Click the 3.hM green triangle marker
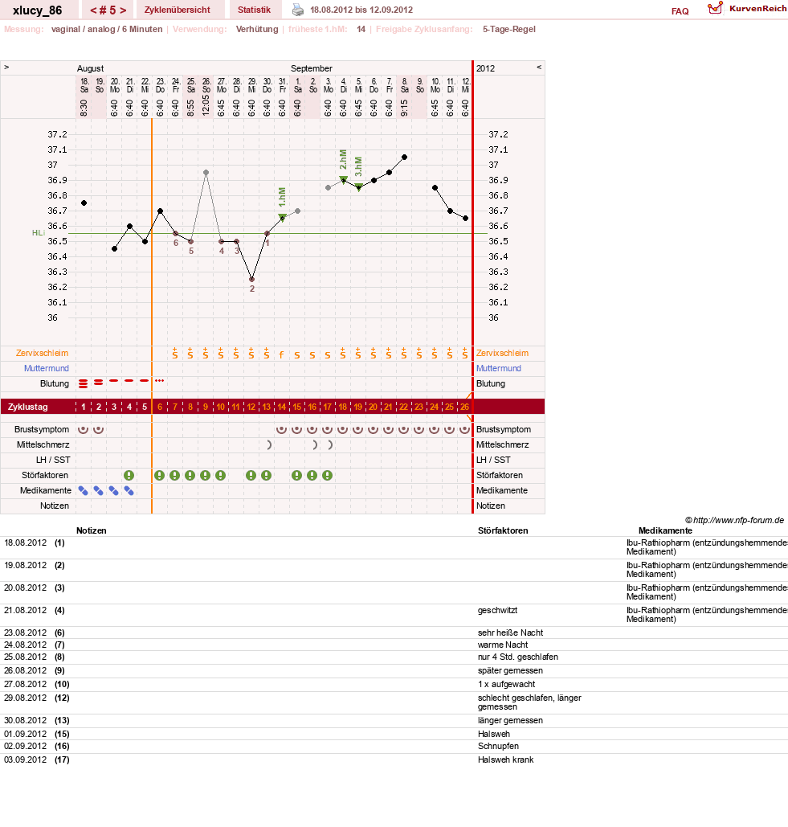 tap(358, 186)
